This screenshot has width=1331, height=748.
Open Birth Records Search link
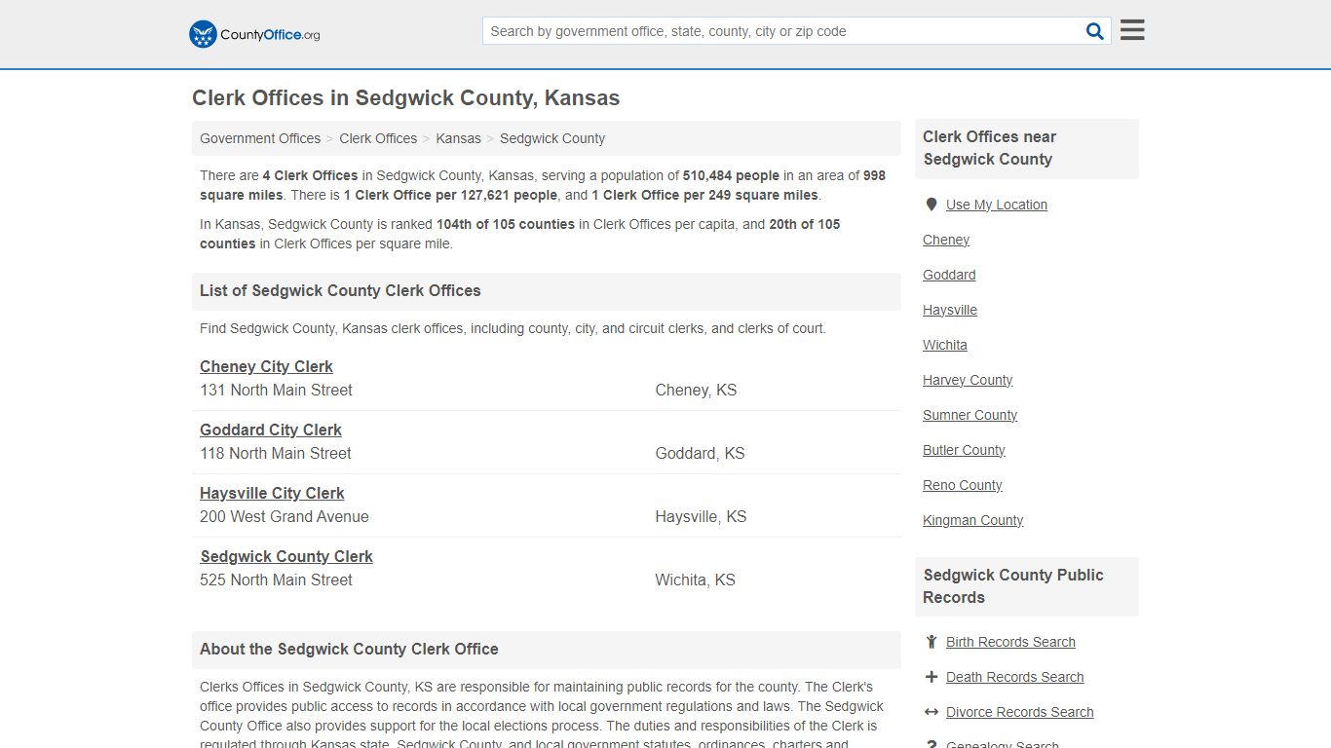pyautogui.click(x=1010, y=642)
